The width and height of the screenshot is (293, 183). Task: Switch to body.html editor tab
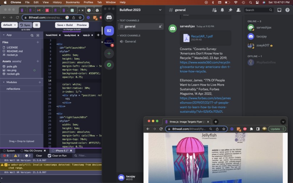[x=70, y=35]
